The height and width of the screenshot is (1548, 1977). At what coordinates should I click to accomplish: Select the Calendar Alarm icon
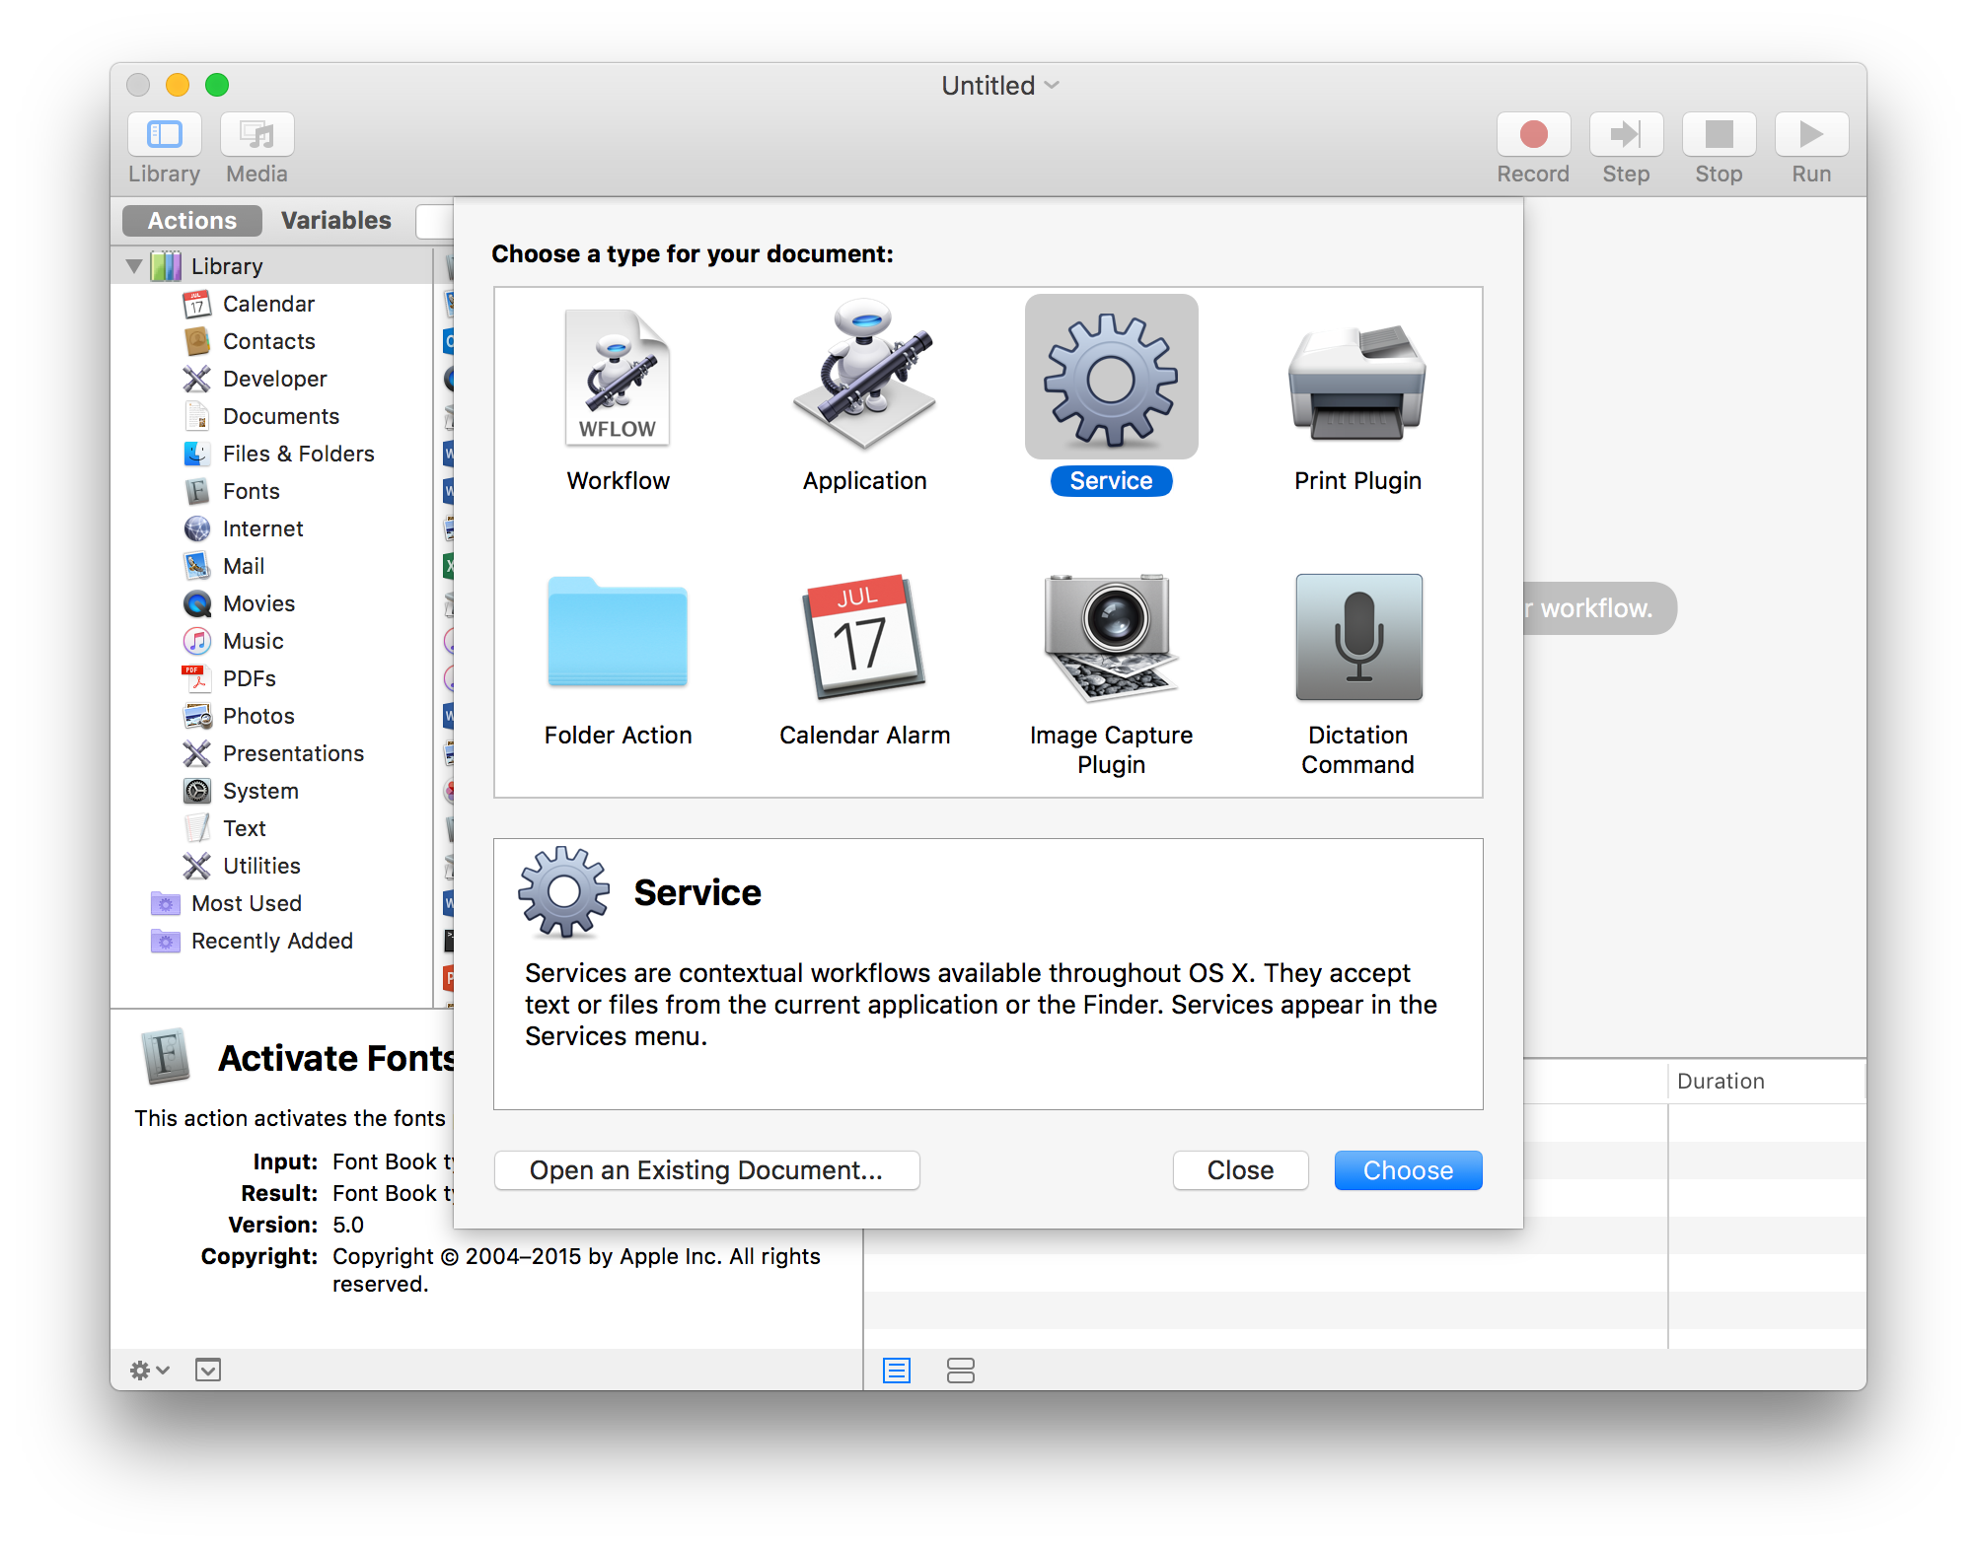(x=864, y=635)
